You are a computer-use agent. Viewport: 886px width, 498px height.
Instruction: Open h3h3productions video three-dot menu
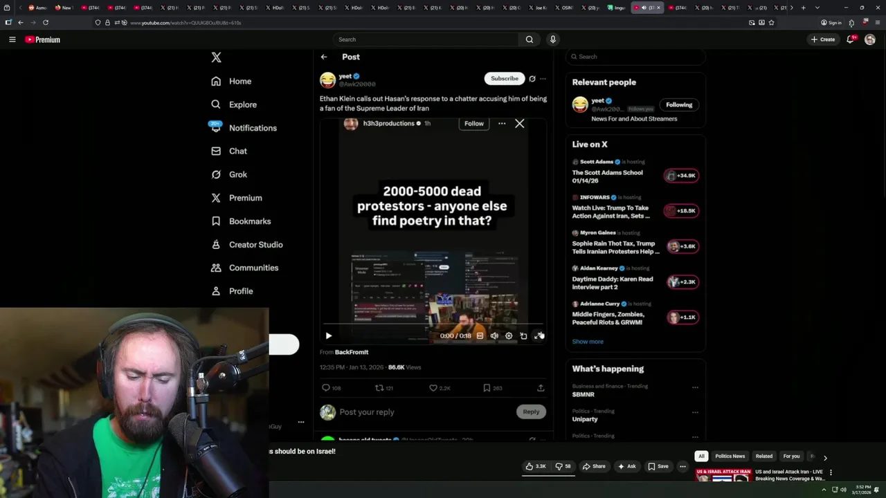[502, 123]
